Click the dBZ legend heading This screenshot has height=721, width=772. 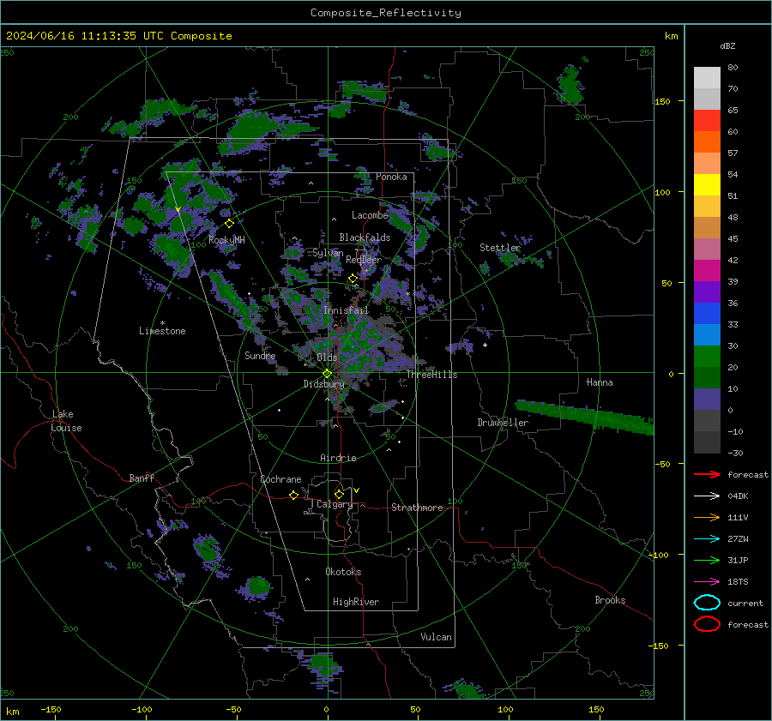coord(727,45)
